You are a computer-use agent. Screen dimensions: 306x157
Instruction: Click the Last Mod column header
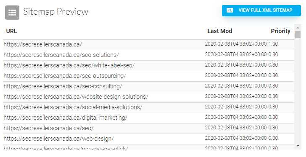pyautogui.click(x=219, y=31)
